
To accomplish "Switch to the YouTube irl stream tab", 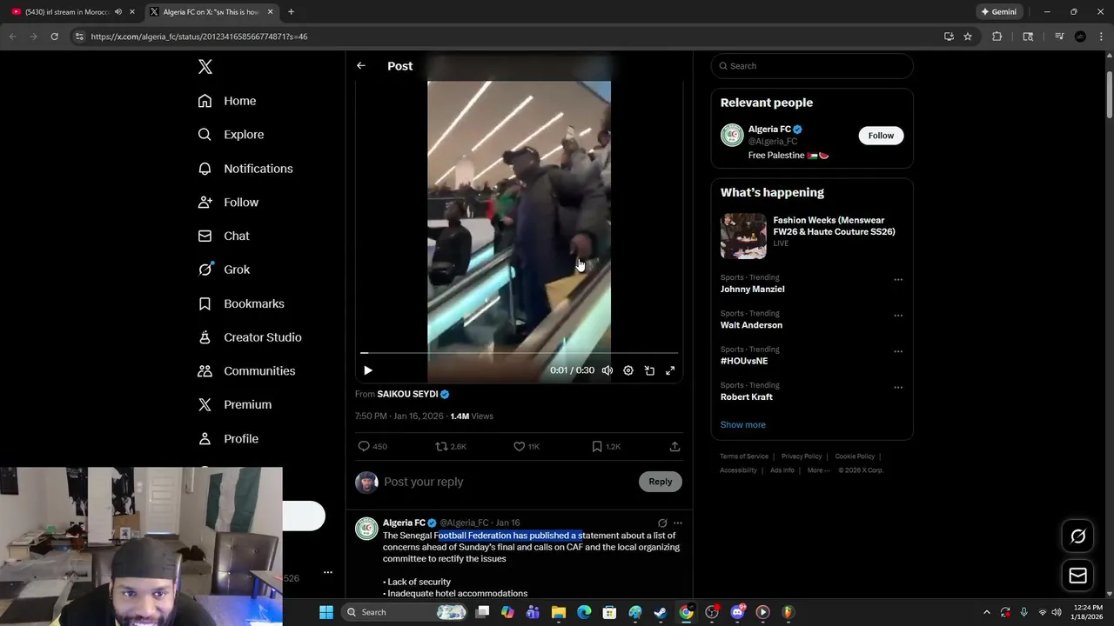I will 68,12.
